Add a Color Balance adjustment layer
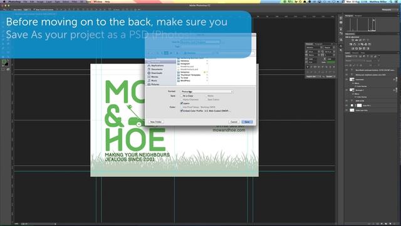The width and height of the screenshot is (401, 226). (x=355, y=45)
